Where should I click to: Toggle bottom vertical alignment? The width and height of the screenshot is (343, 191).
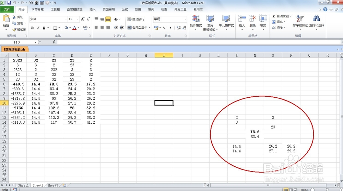coord(108,19)
